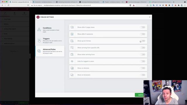This screenshot has height=105, width=187.
Task: Expand the Form Fields section
Action: point(15,19)
